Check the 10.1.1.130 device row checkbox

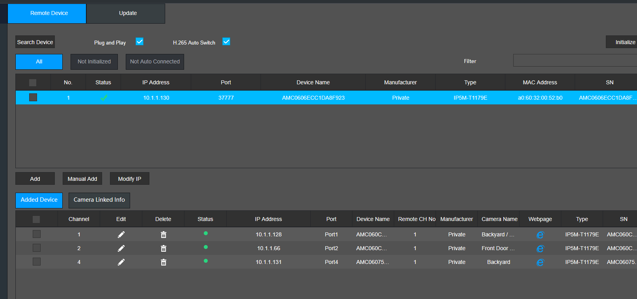[x=33, y=97]
